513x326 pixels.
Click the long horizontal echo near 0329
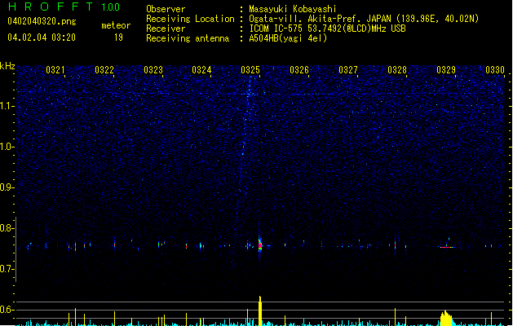447,247
